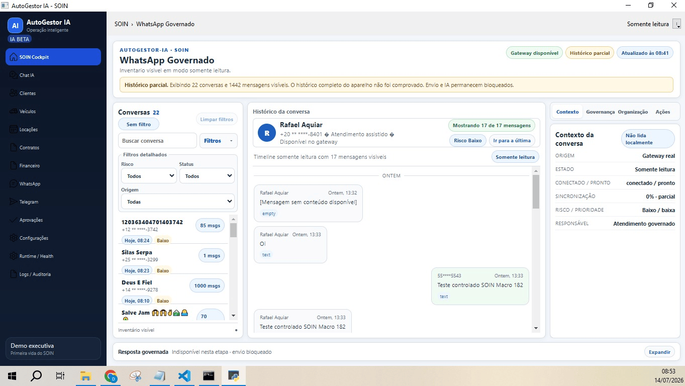Click the Telegram paper-plane icon
This screenshot has height=386, width=685.
[x=14, y=202]
